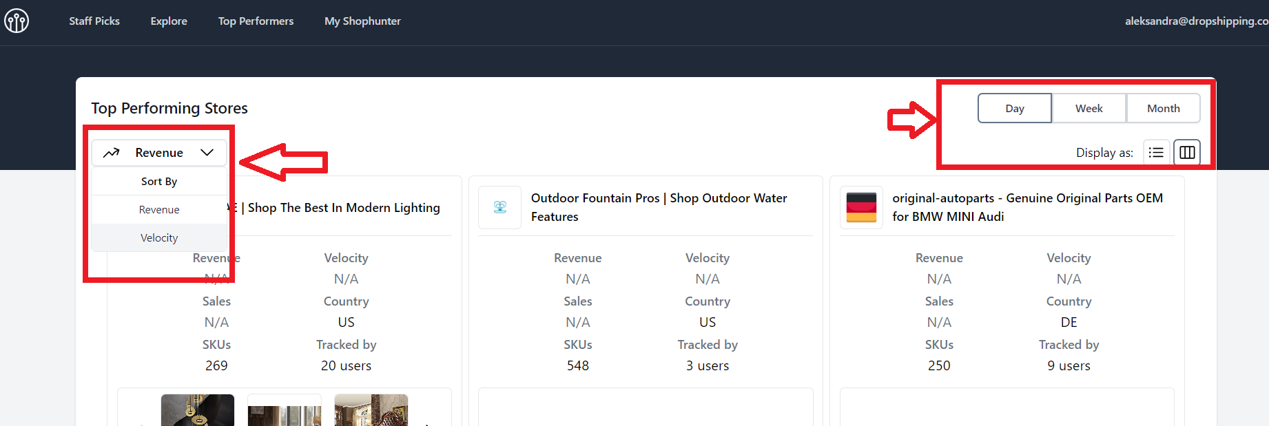Image resolution: width=1269 pixels, height=426 pixels.
Task: Click the chevron on Revenue dropdown
Action: pos(207,153)
